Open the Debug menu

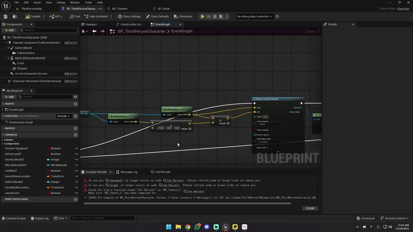click(x=61, y=2)
